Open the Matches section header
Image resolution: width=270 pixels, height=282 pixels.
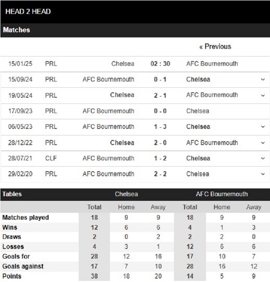point(17,30)
